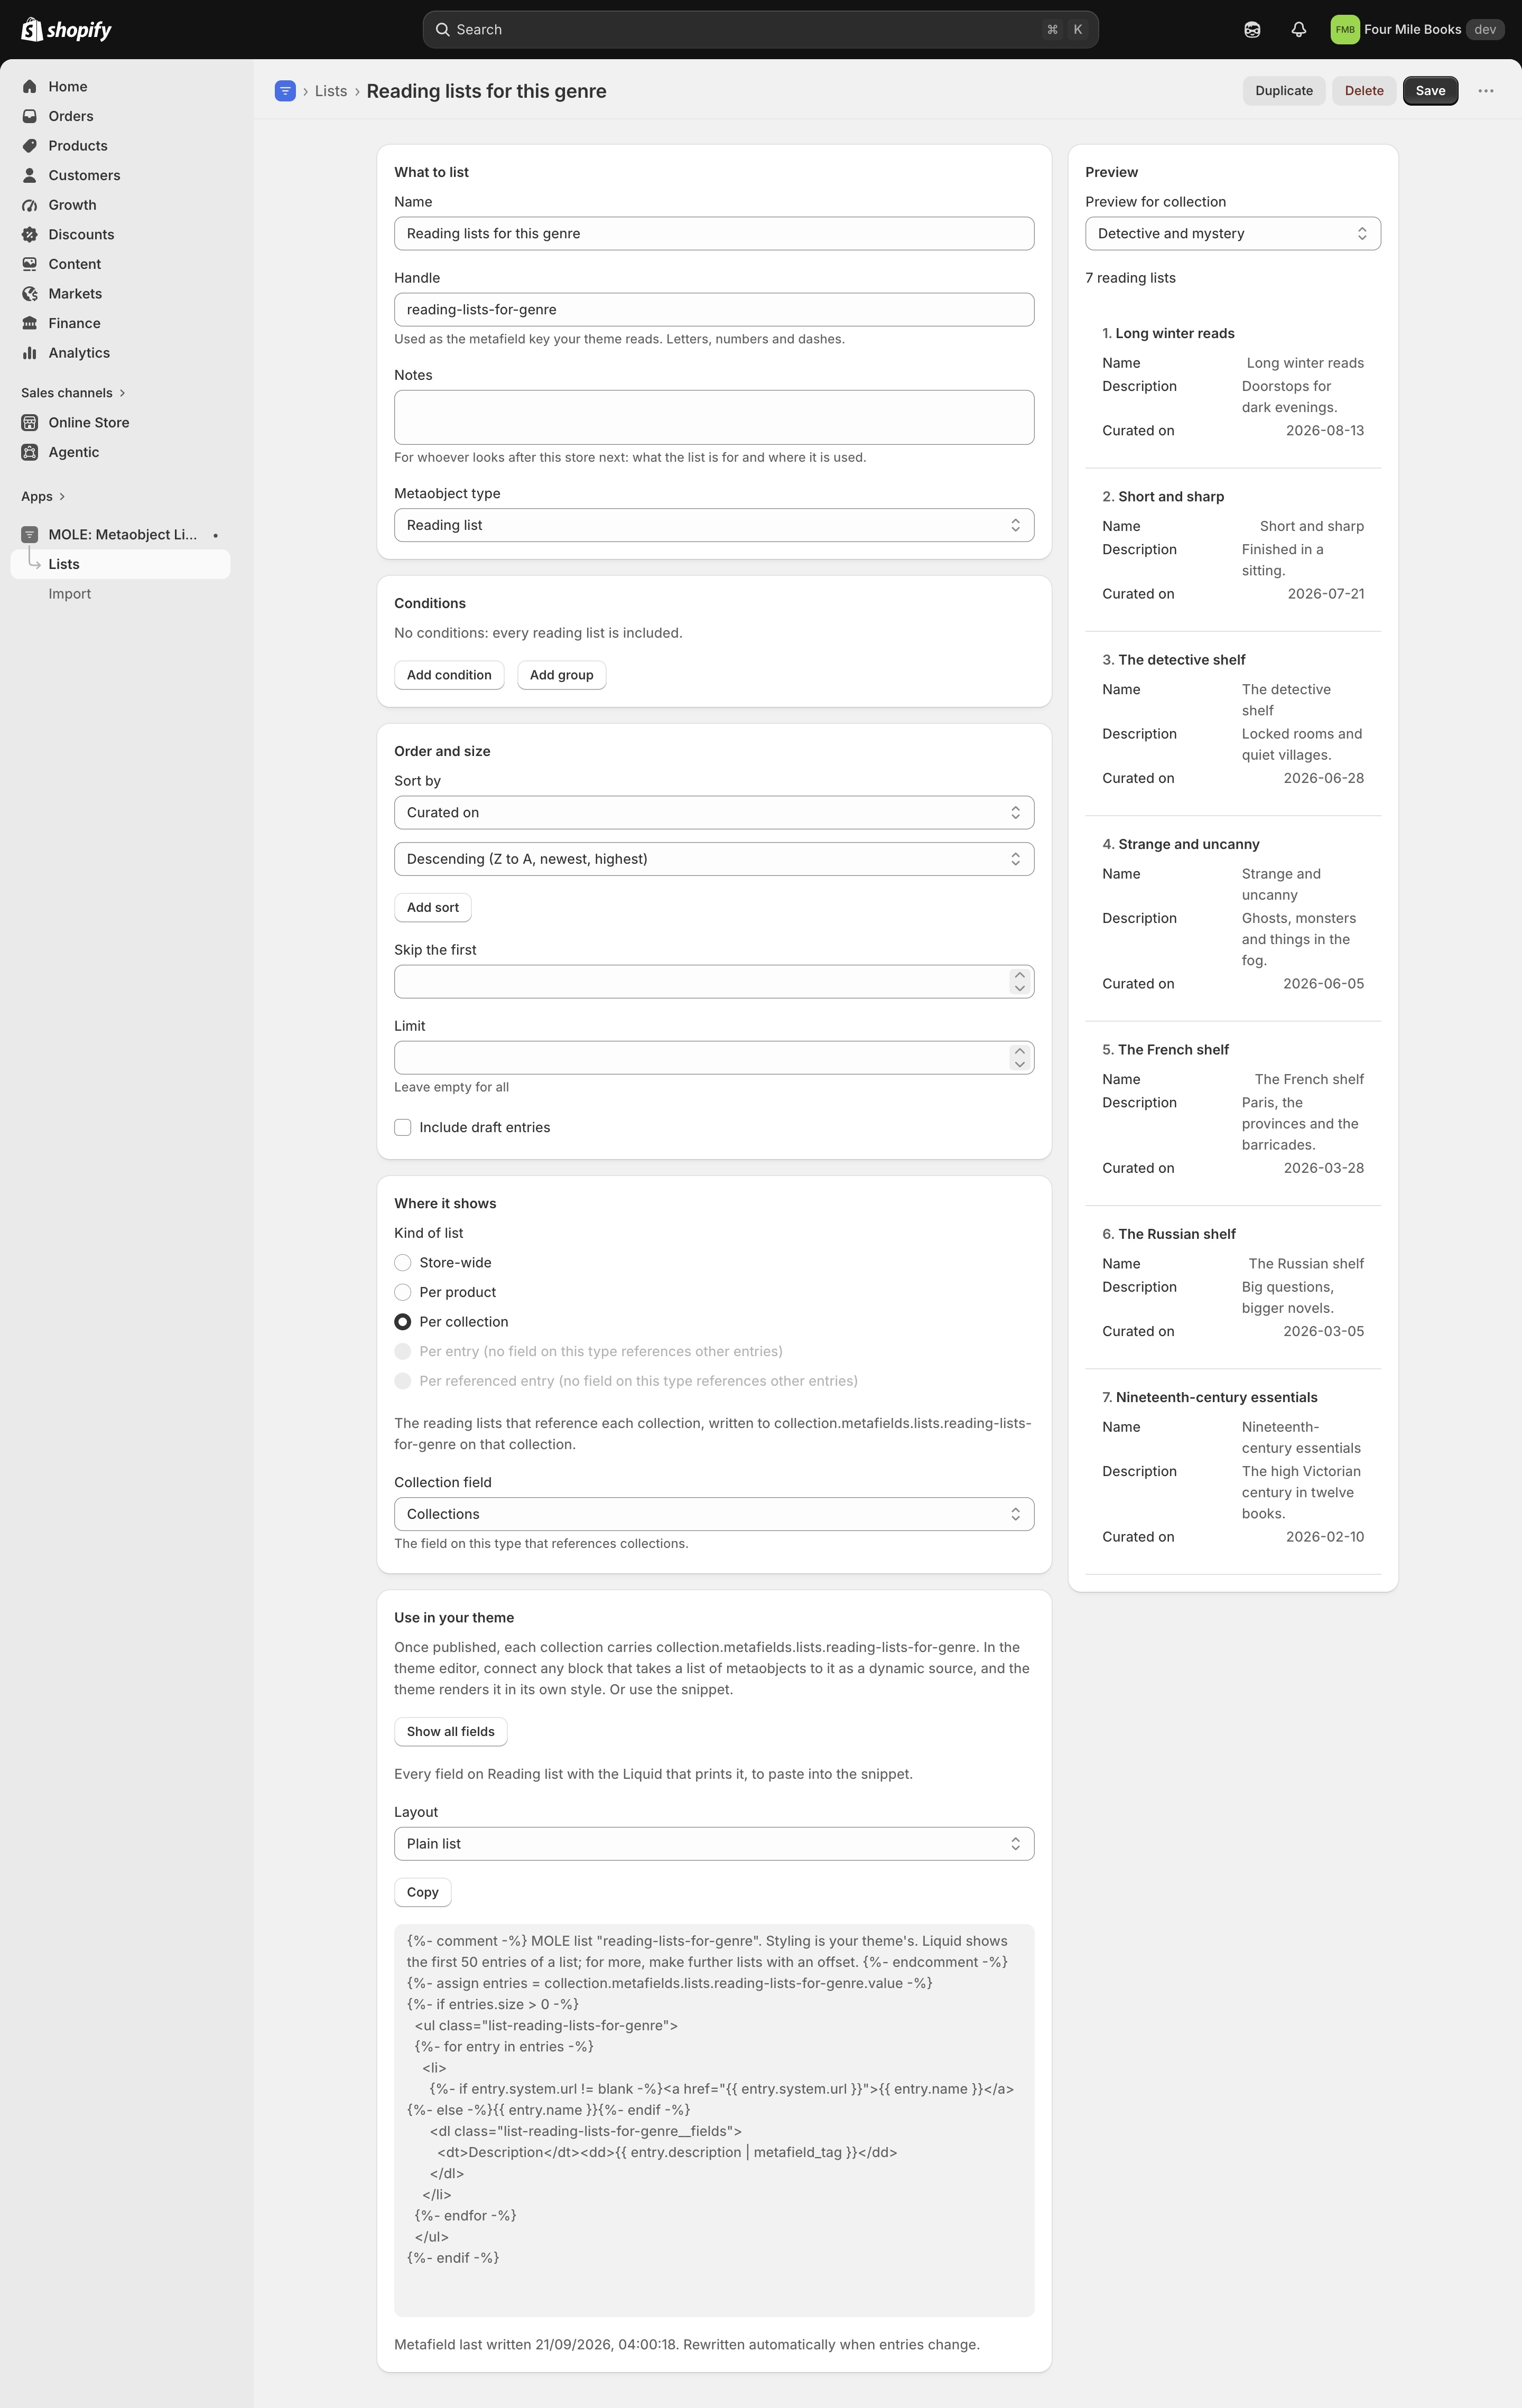This screenshot has height=2408, width=1522.
Task: Expand the Sales channels section
Action: (x=73, y=393)
